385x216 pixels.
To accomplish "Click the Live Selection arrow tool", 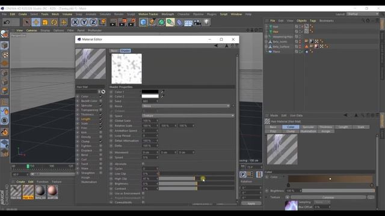I will click(x=26, y=22).
